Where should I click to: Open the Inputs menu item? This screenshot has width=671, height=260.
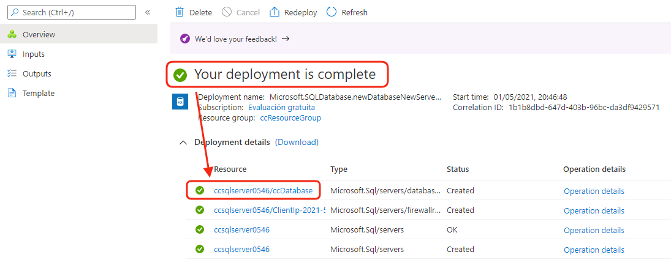[x=78, y=54]
